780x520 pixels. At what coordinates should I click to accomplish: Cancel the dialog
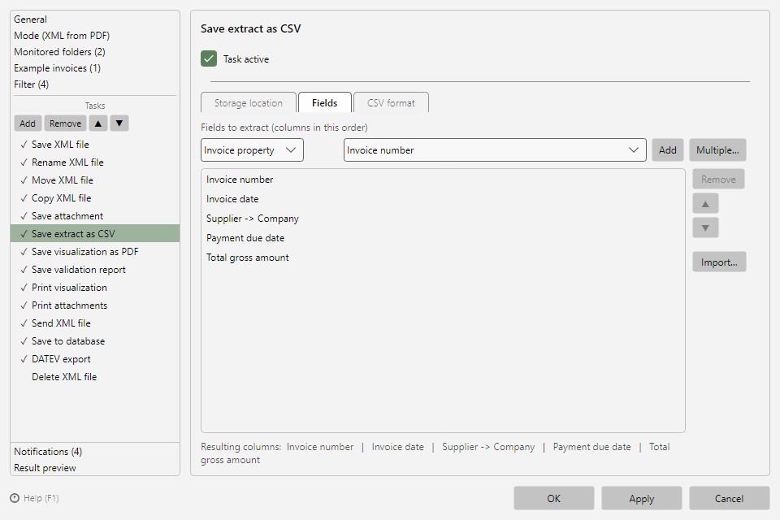click(x=730, y=499)
